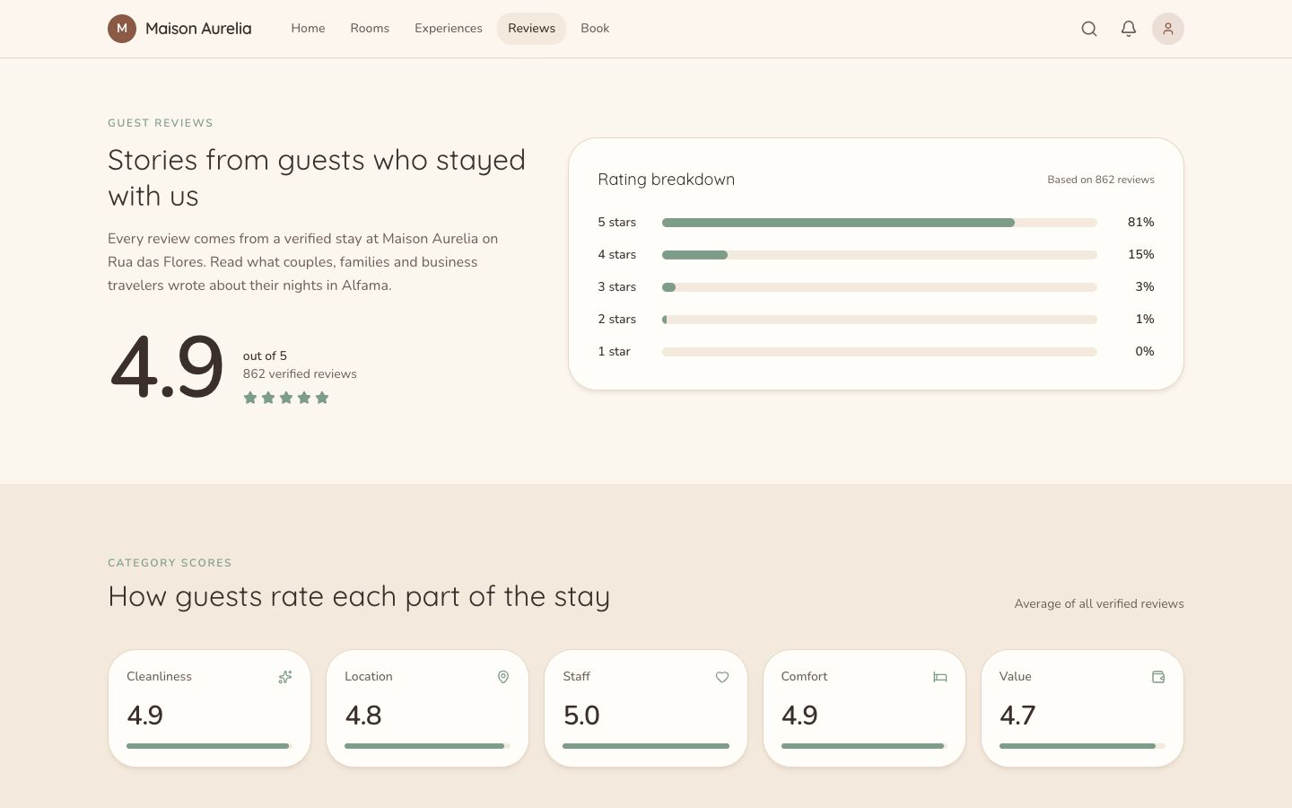
Task: Open the user profile avatar
Action: point(1168,29)
